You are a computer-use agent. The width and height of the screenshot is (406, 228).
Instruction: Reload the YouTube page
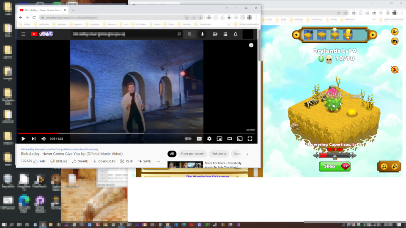(34, 18)
